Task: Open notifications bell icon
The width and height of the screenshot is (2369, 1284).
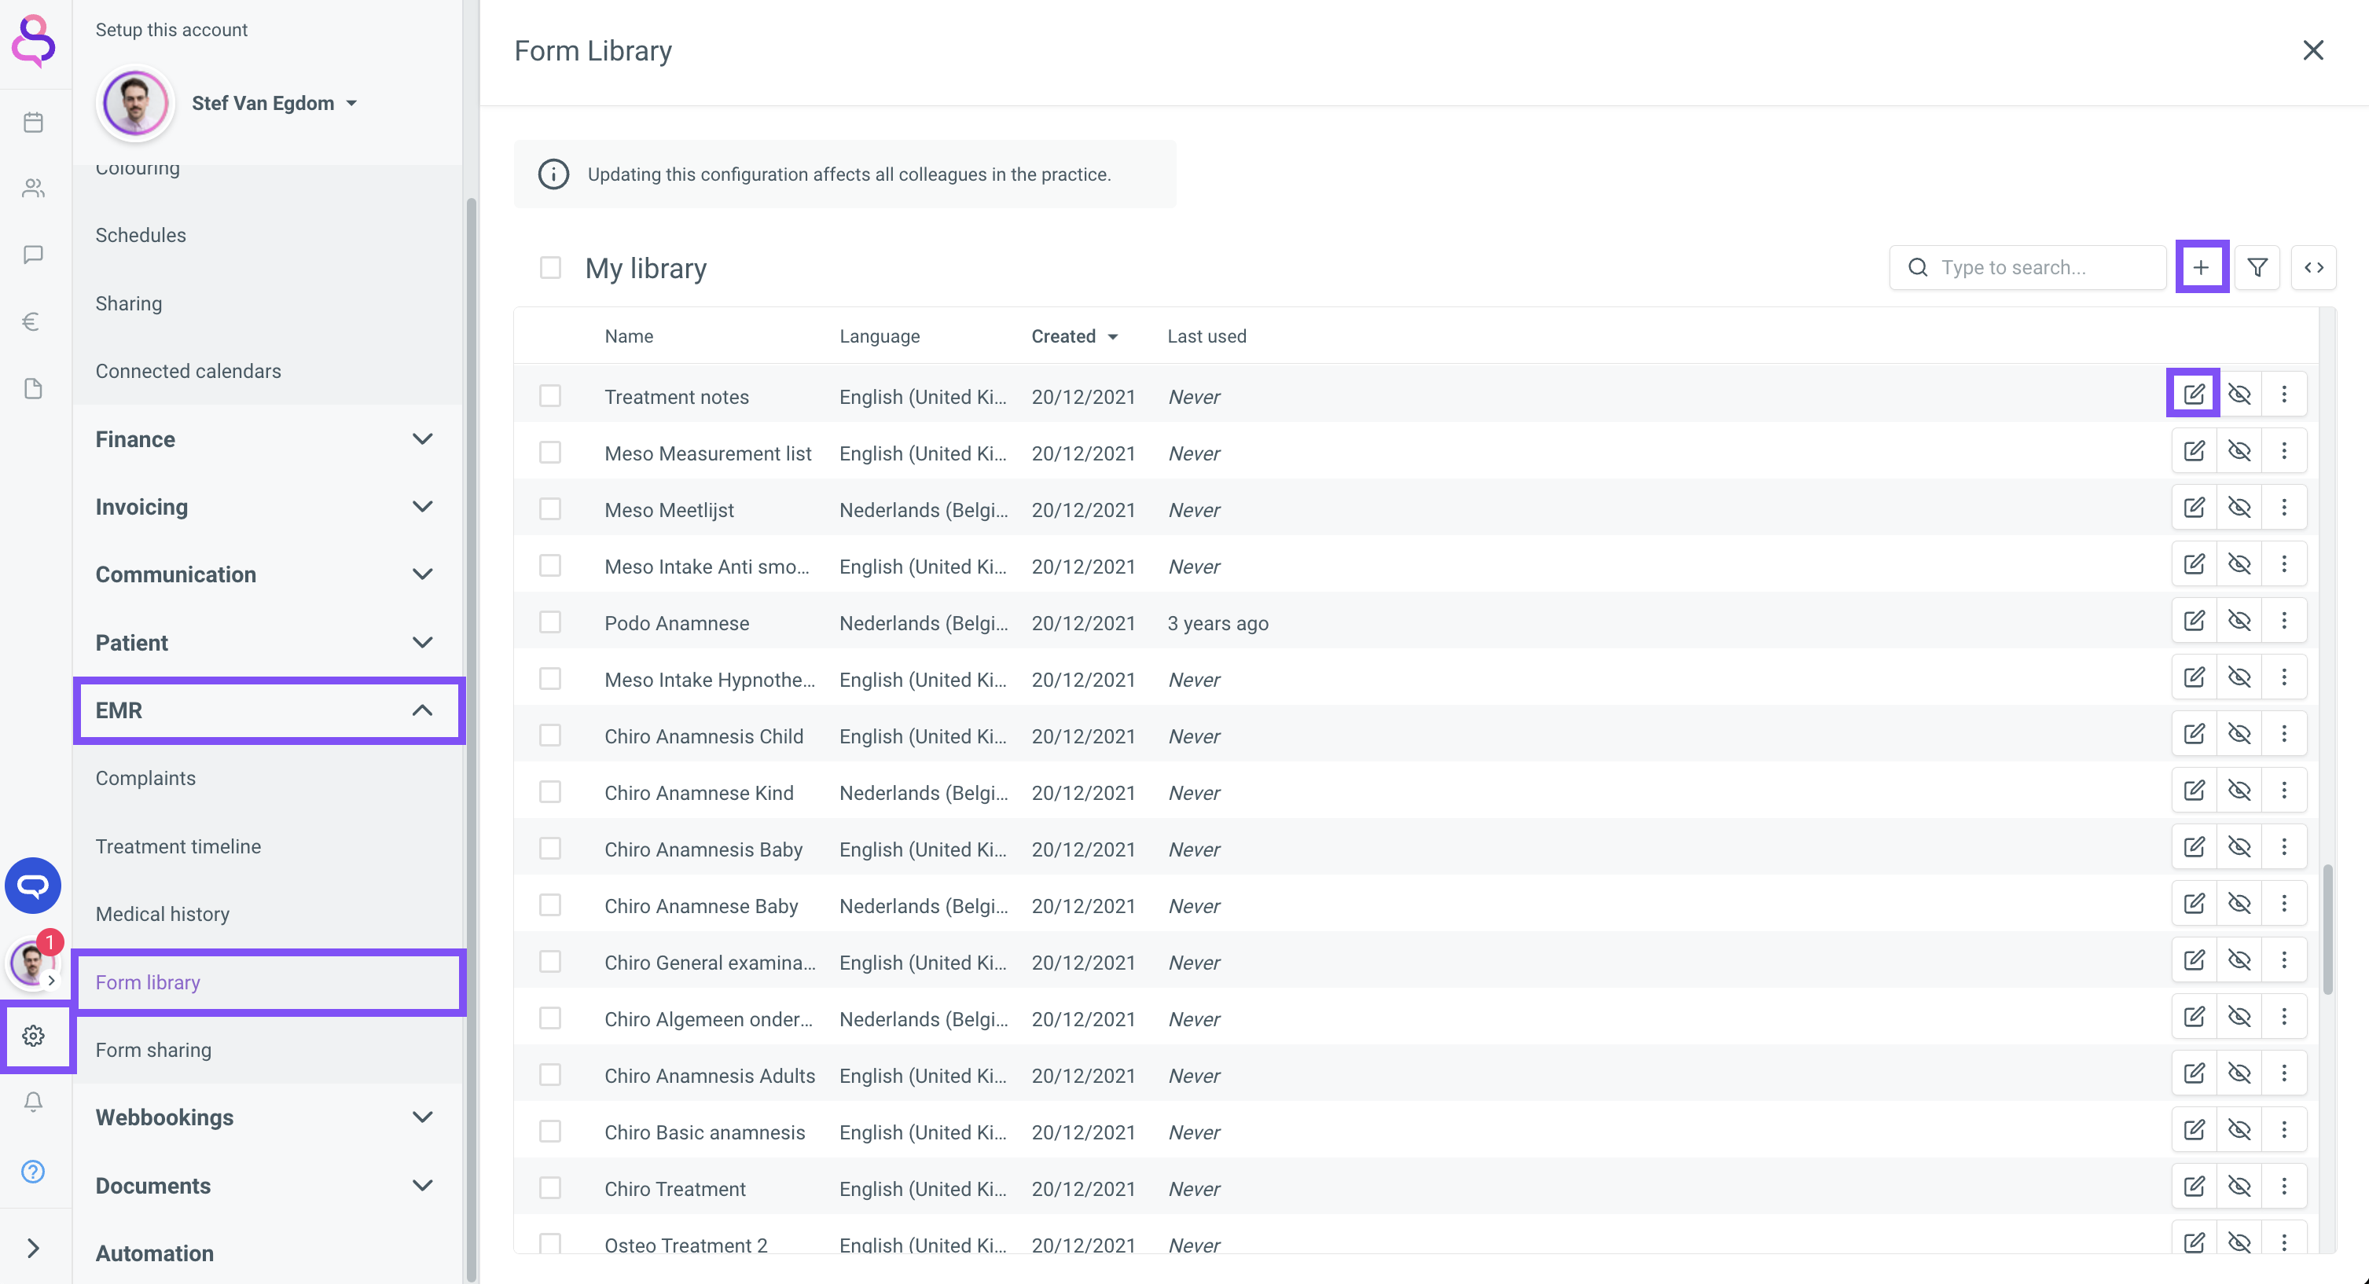Action: coord(33,1102)
